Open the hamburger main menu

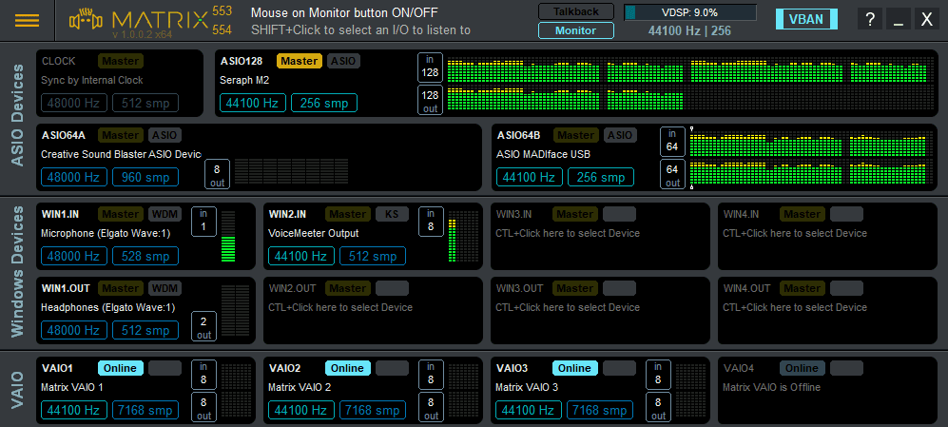pos(27,20)
